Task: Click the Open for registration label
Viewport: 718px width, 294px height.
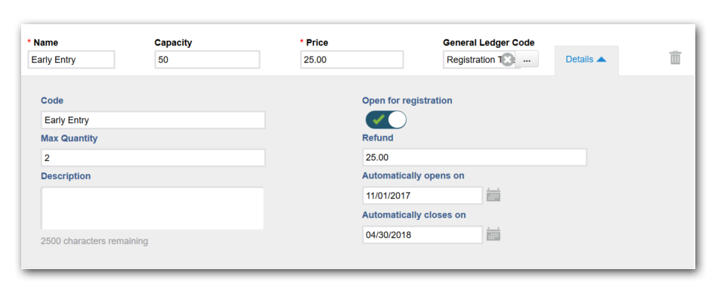Action: pos(407,101)
